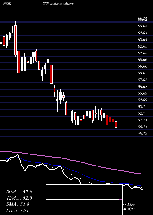
Task: Select the 52.7 price axis label
Action: (142, 113)
